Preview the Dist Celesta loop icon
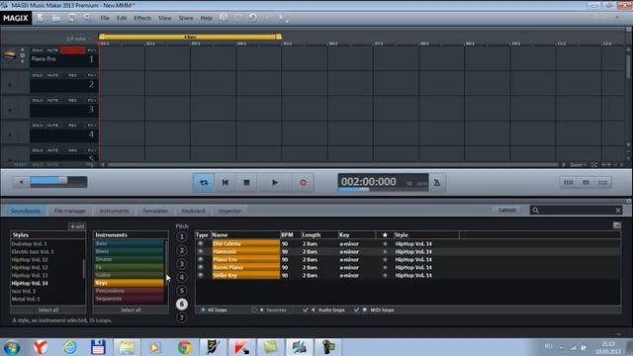The image size is (633, 356). click(201, 244)
